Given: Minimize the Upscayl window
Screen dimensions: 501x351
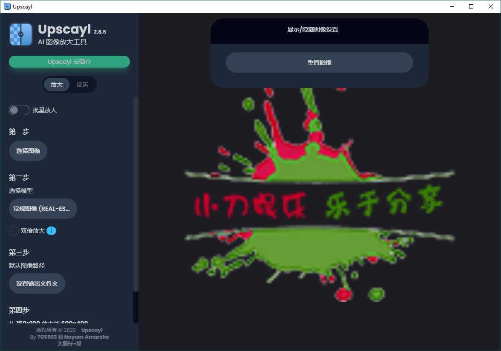Looking at the screenshot, I should pyautogui.click(x=452, y=6).
